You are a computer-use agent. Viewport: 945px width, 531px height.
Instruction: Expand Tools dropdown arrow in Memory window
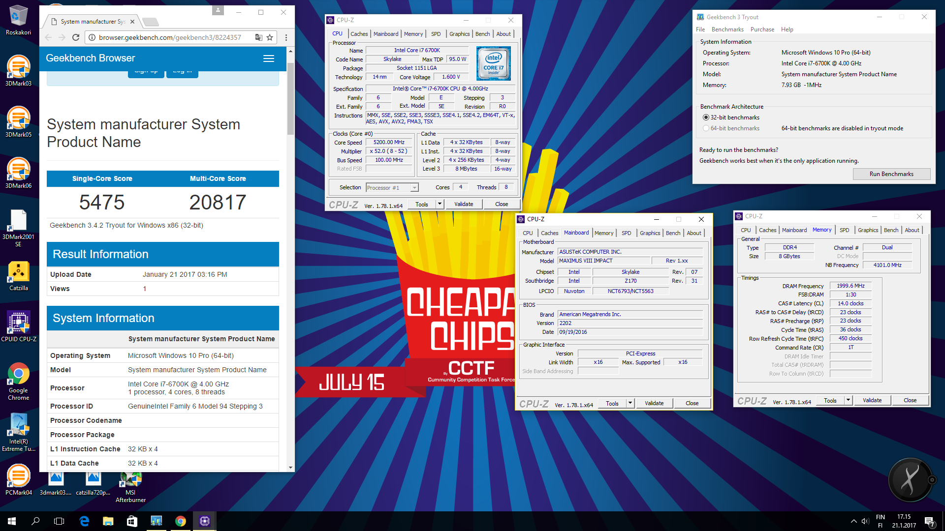[848, 400]
